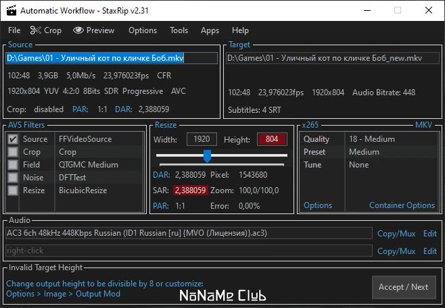Click the scissors Crop icon in menu bar

pos(36,30)
